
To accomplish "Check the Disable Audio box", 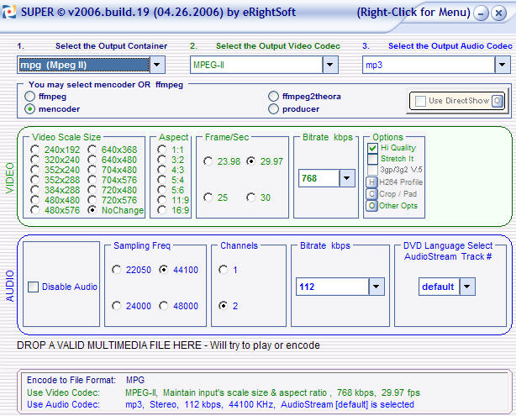I will tap(33, 287).
